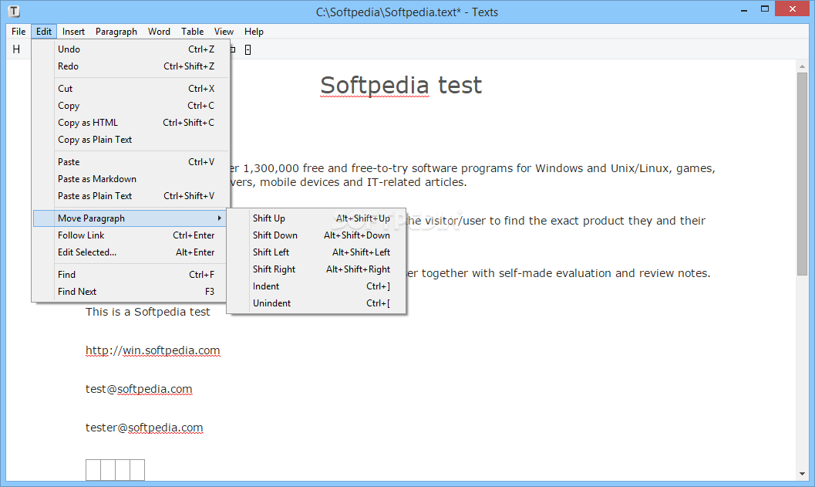Click the rightmost toolbar icon next to the menu
Image resolution: width=815 pixels, height=487 pixels.
248,50
